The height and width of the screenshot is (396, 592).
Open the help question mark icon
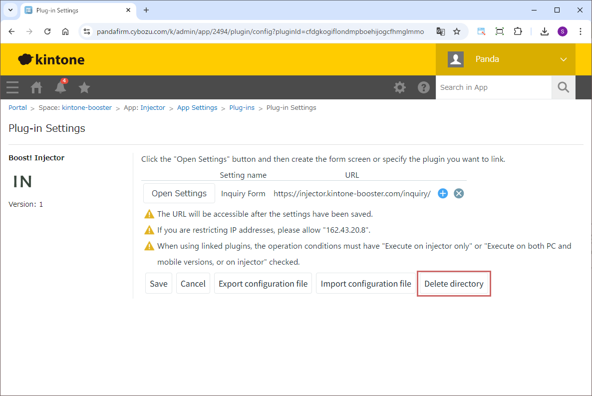[x=424, y=87]
